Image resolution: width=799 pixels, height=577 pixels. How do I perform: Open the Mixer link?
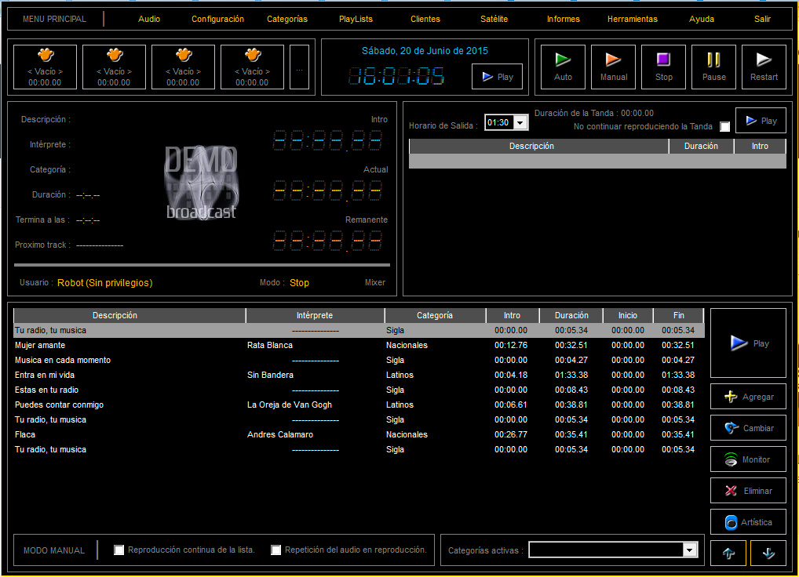(x=375, y=282)
